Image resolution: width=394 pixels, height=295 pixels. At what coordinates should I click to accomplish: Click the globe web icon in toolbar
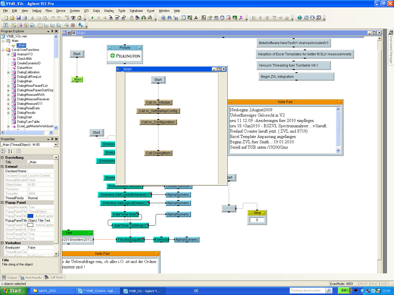tap(300, 18)
